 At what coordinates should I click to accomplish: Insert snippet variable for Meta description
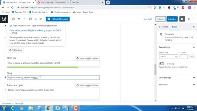pos(87,85)
